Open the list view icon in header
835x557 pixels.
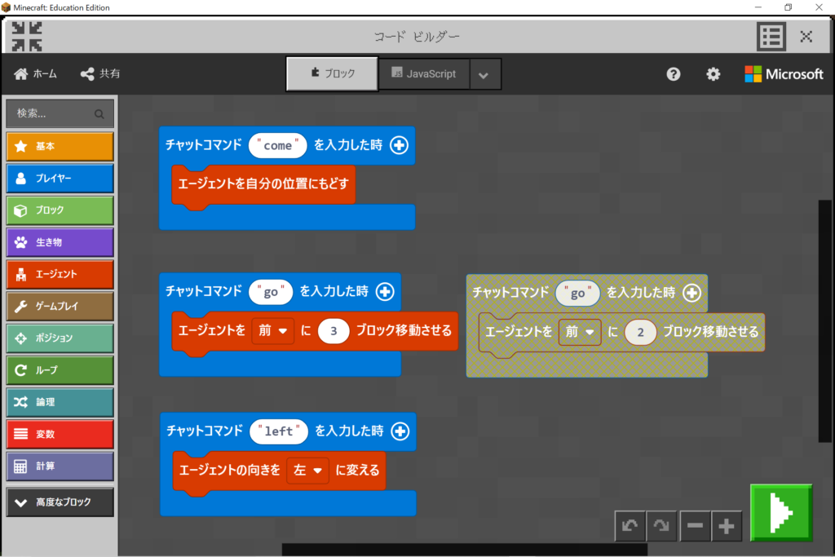771,37
